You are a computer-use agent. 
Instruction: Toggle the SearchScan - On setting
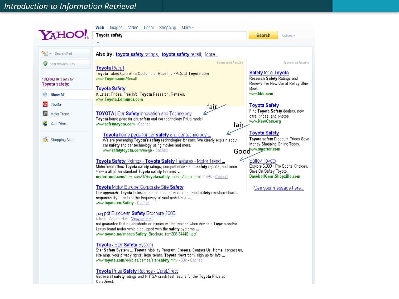click(62, 64)
